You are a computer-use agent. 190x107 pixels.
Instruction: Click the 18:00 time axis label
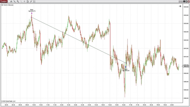pyautogui.click(x=144, y=105)
